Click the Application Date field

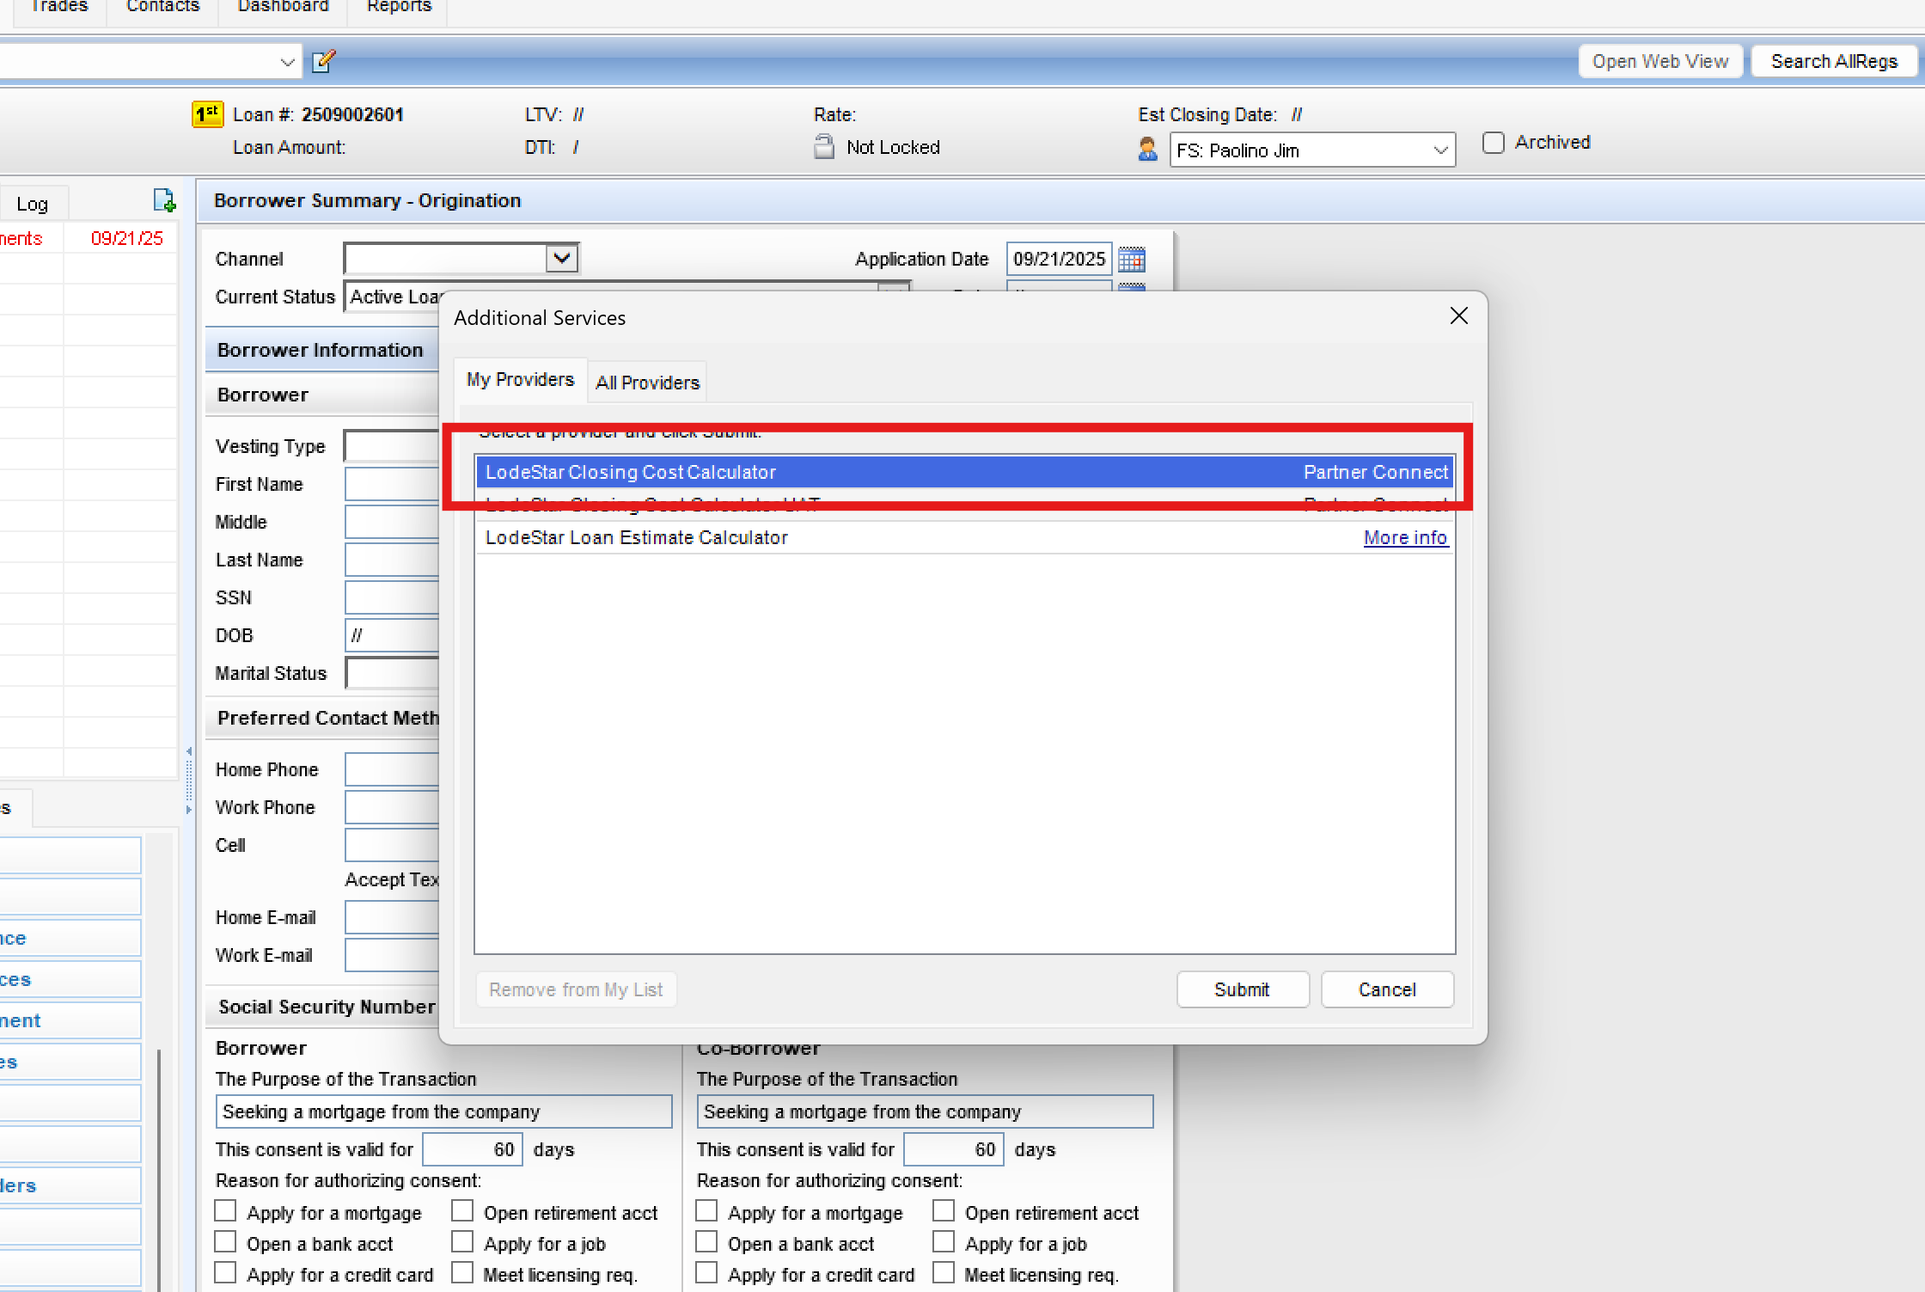1059,259
